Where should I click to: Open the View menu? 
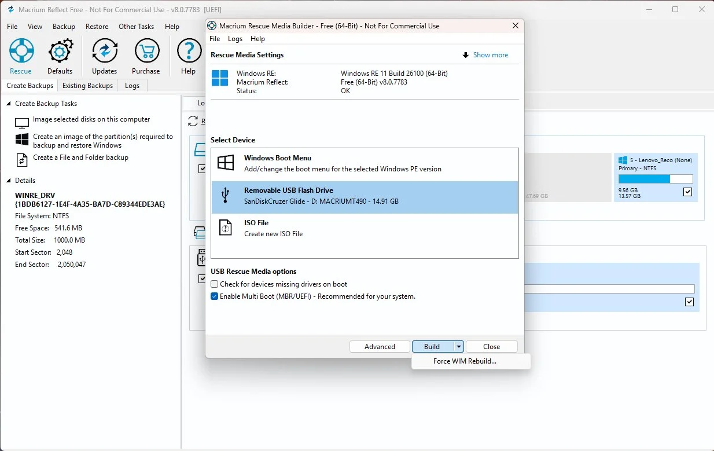[x=35, y=27]
